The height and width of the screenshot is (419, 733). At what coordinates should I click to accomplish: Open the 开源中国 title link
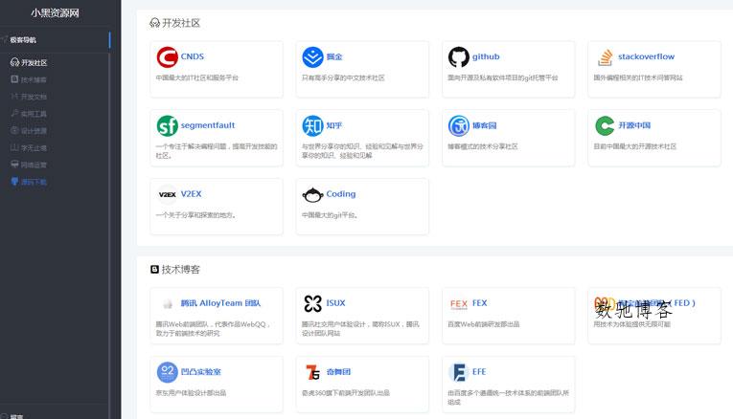tap(634, 125)
